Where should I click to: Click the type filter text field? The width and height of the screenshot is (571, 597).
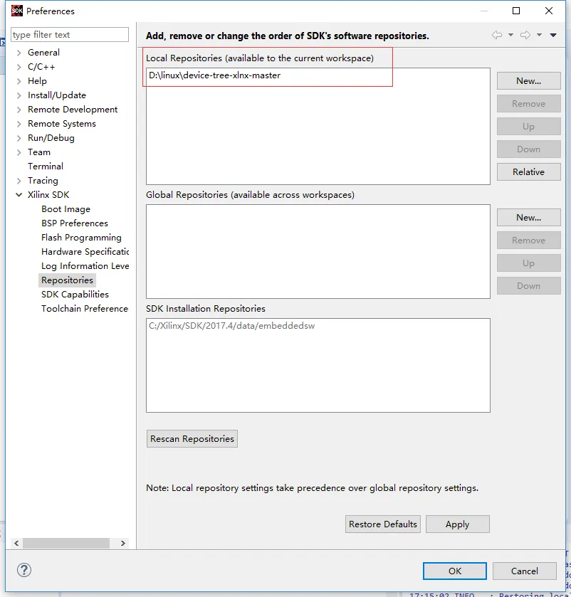pos(70,35)
